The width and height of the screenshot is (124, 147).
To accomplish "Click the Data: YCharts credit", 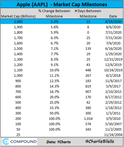I will [59, 142].
